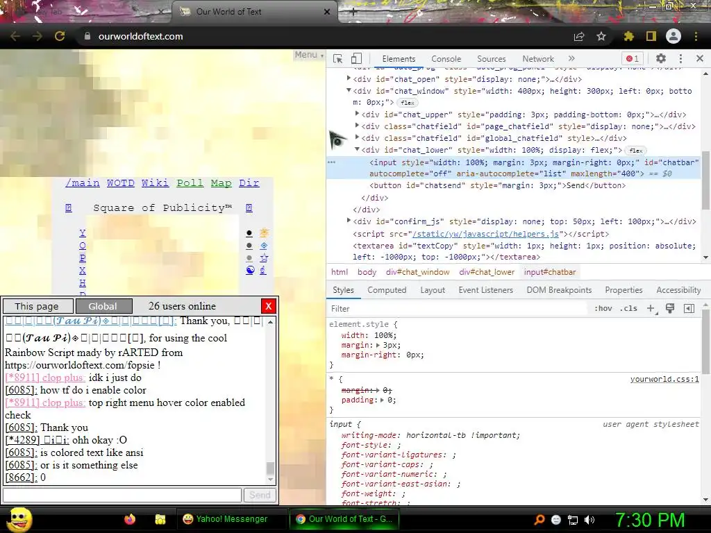
Task: Open DevTools settings gear
Action: coord(661,58)
